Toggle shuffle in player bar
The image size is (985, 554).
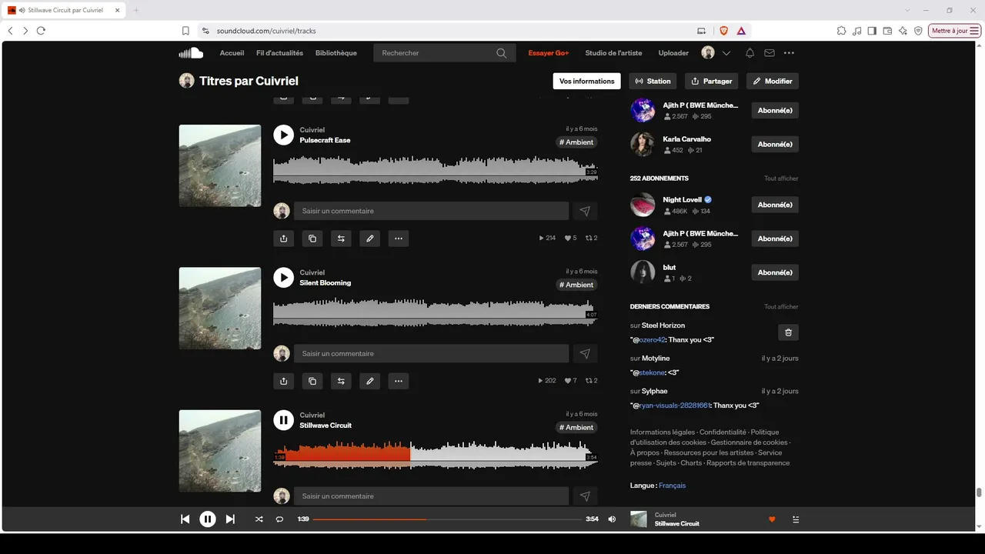(259, 519)
